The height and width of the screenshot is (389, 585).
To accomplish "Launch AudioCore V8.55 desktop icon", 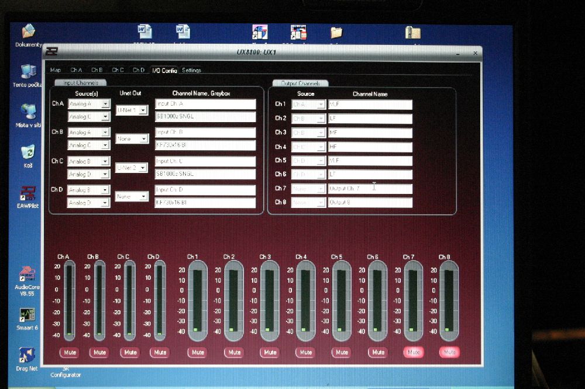I will point(27,275).
